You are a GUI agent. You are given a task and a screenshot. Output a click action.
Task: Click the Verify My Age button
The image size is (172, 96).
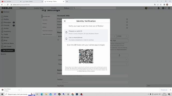click(x=119, y=41)
